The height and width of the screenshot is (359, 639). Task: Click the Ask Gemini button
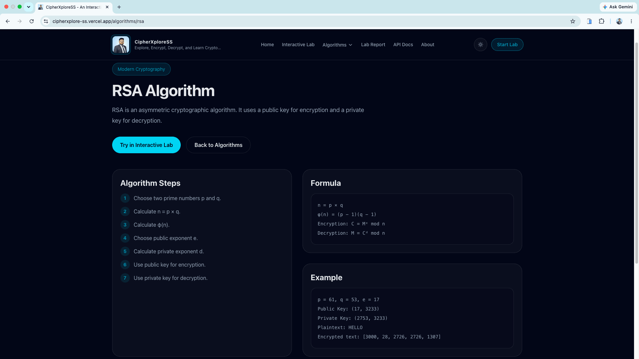(618, 7)
